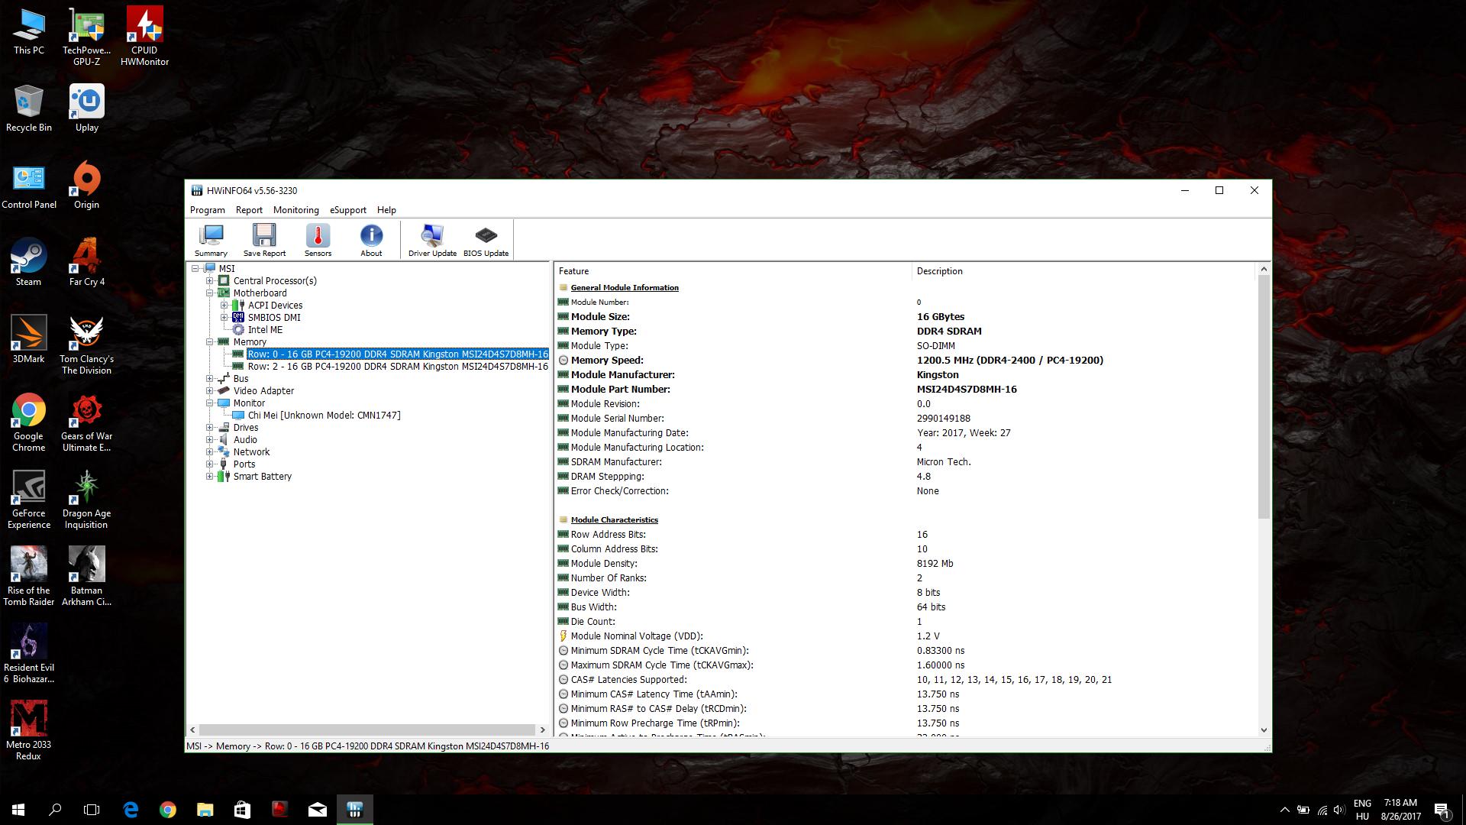Open Control Panel desktop icon

(29, 186)
